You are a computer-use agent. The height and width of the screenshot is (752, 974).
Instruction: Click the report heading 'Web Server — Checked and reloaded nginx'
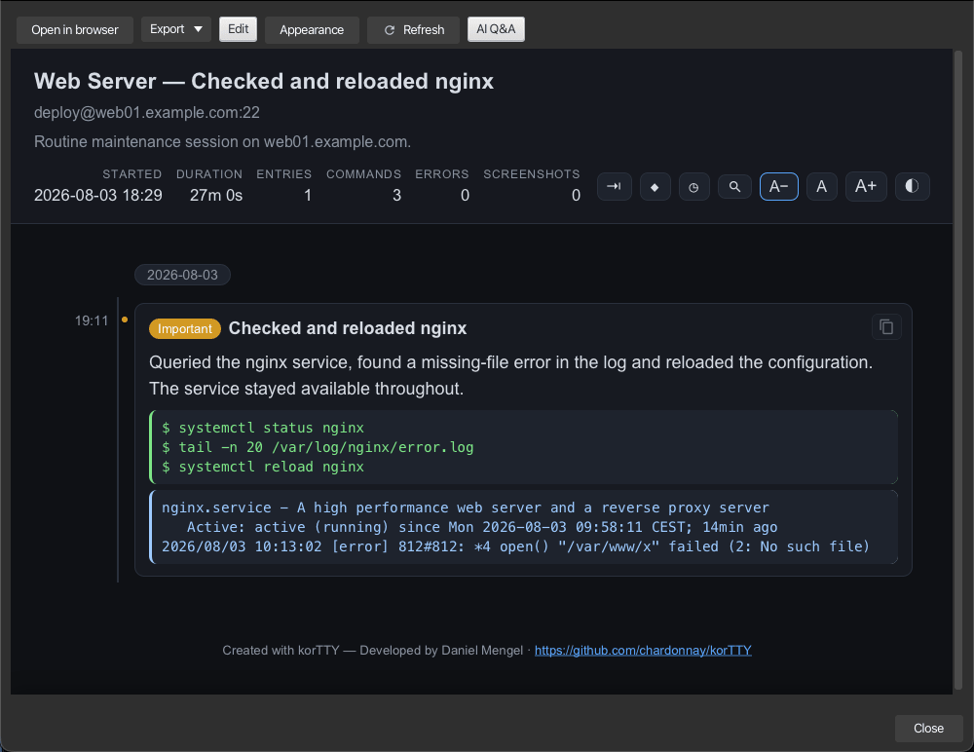click(x=264, y=82)
